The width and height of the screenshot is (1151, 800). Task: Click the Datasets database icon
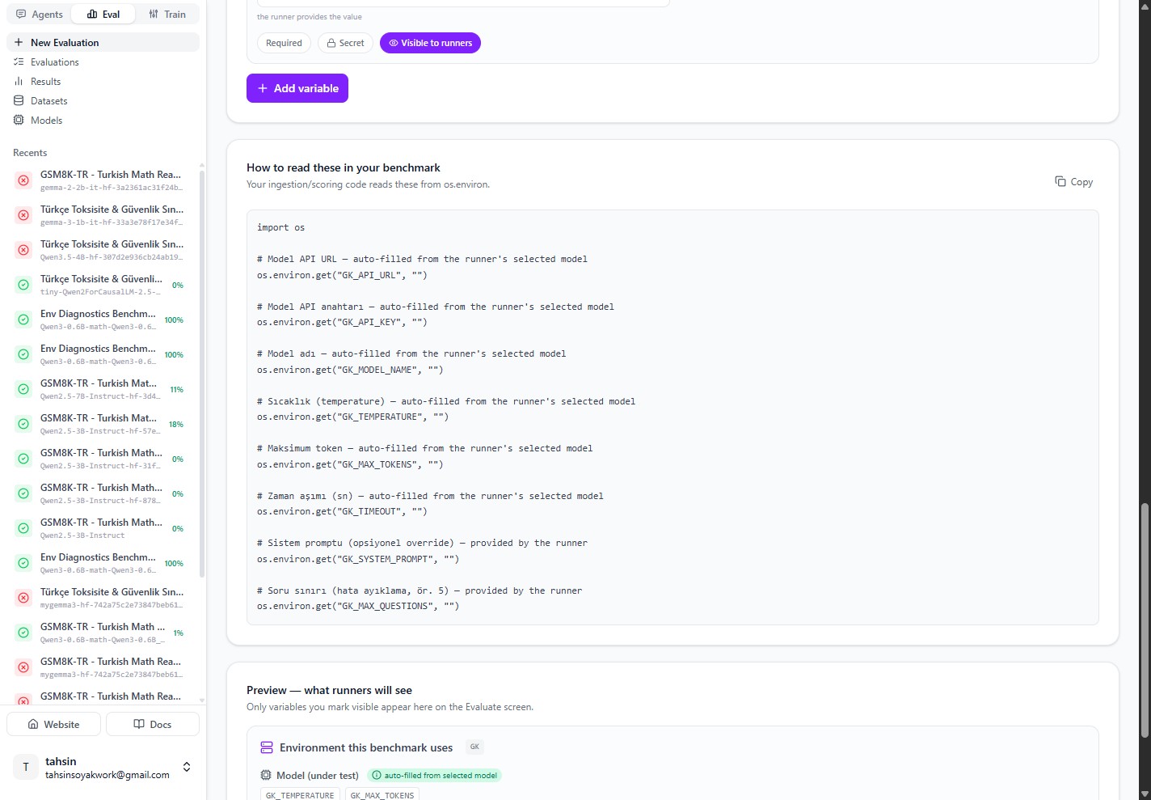19,101
